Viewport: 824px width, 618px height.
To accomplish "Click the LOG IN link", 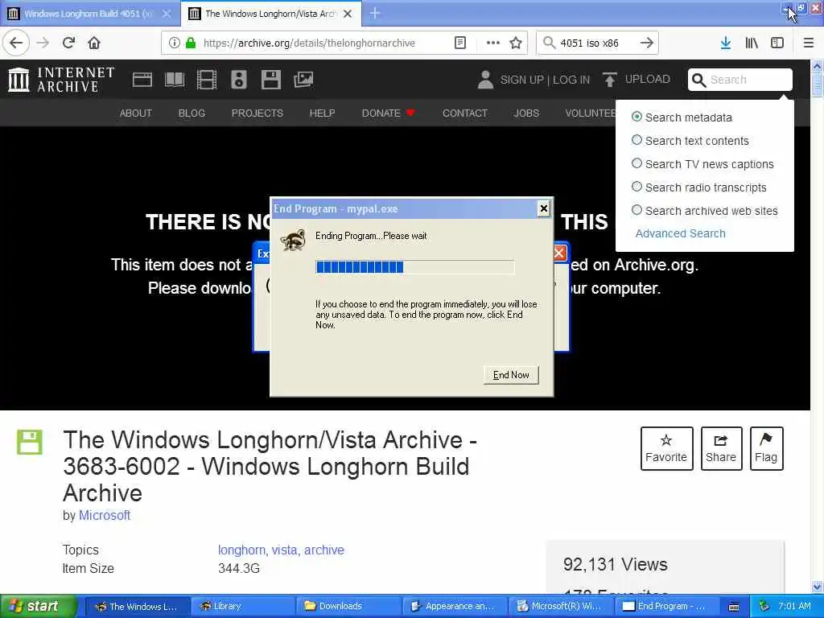I will (x=571, y=80).
